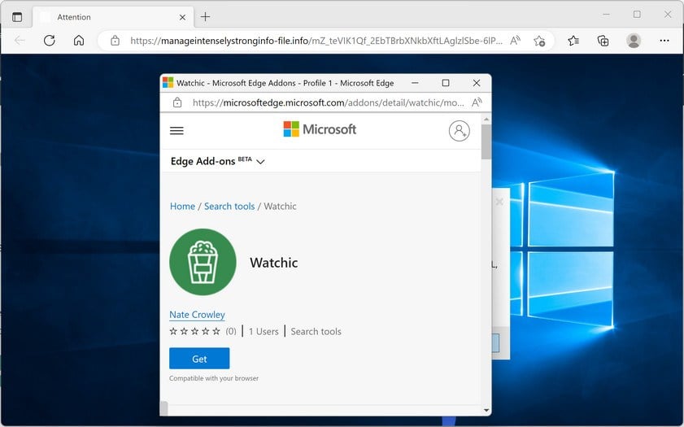This screenshot has width=684, height=427.
Task: Click the Get button
Action: click(x=199, y=359)
